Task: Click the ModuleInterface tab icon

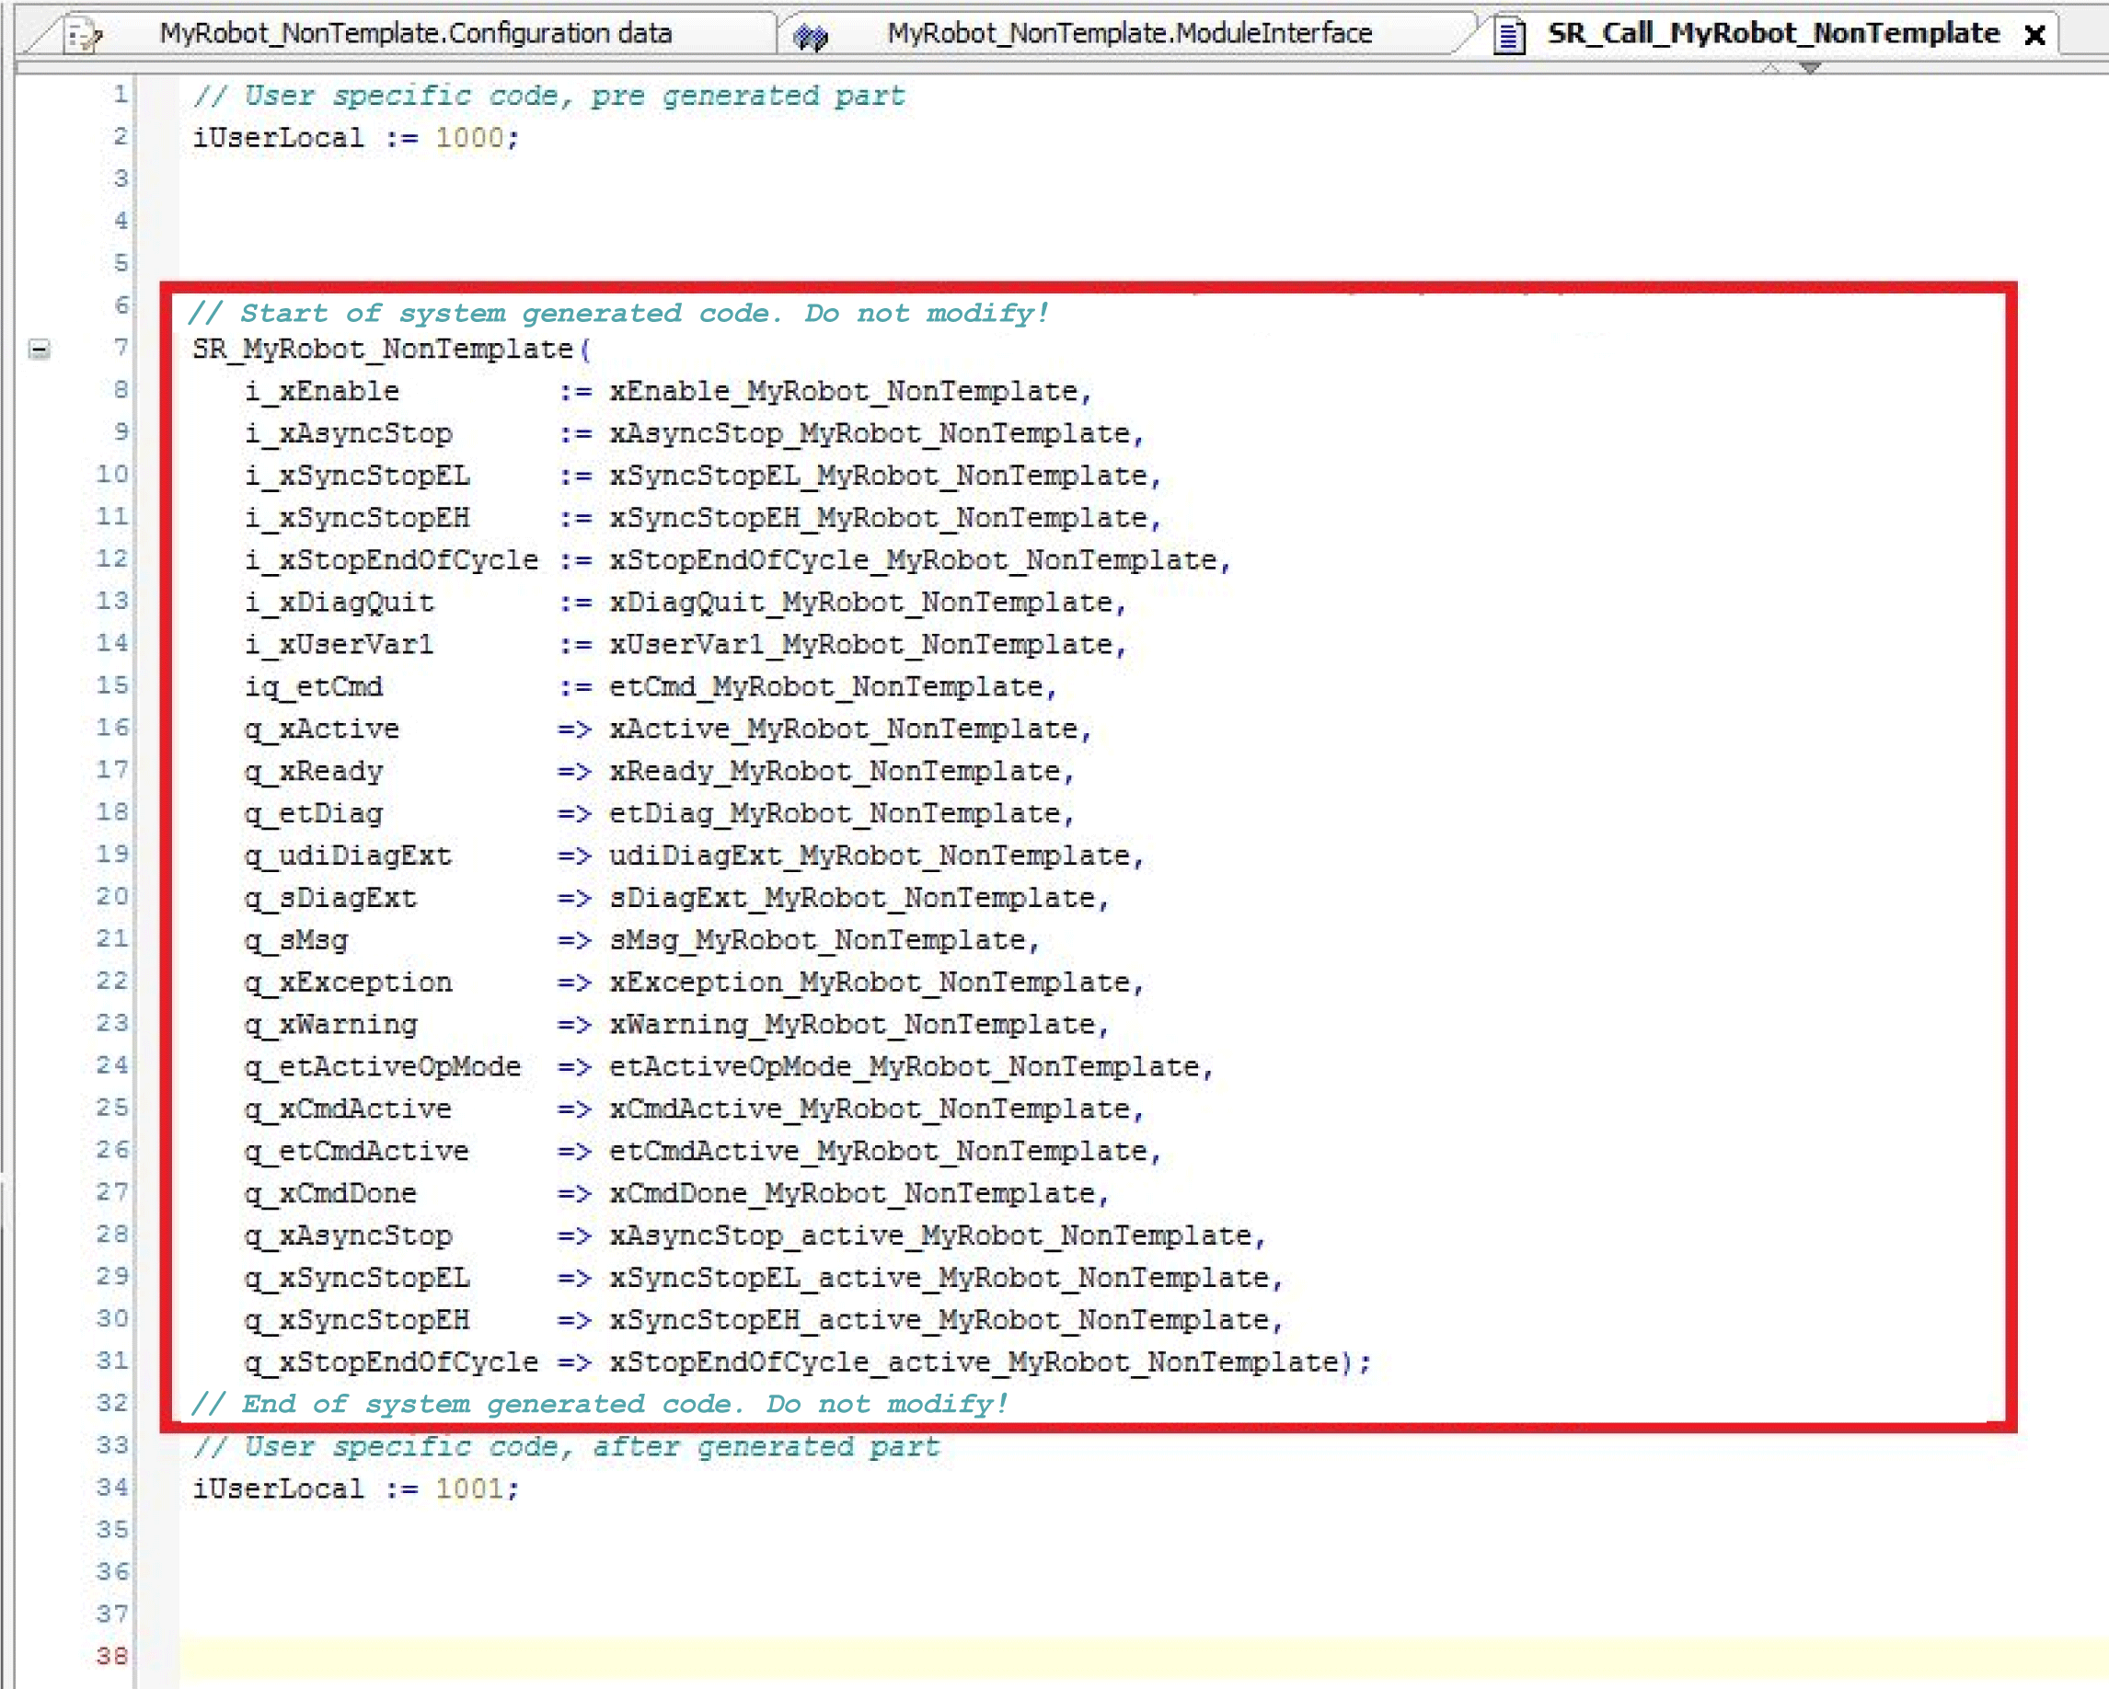Action: (x=810, y=36)
